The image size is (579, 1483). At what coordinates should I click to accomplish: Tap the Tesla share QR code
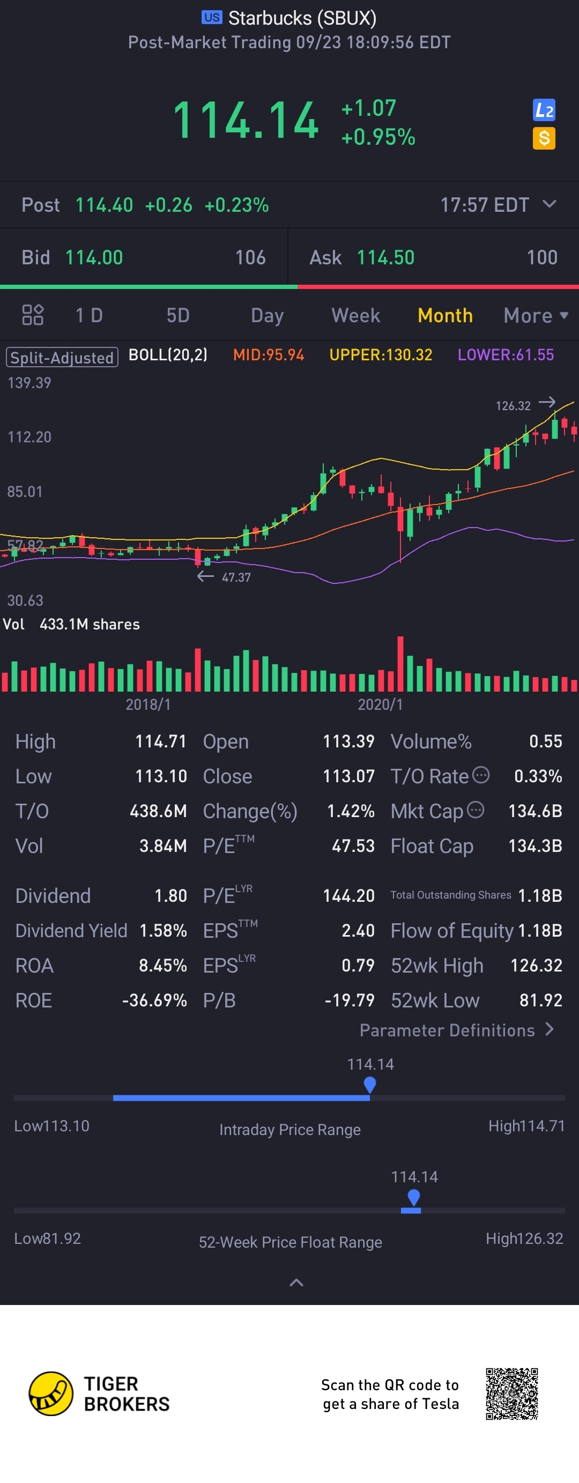pyautogui.click(x=511, y=1393)
